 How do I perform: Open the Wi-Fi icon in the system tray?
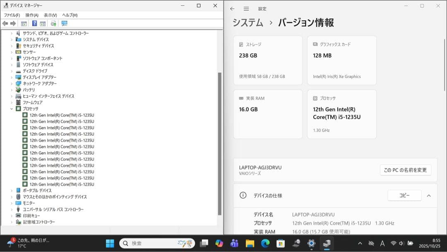coord(393,243)
